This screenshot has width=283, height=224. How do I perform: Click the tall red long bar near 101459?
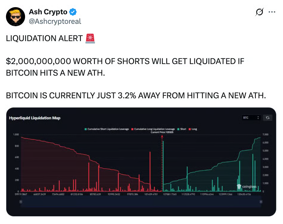(x=150, y=171)
